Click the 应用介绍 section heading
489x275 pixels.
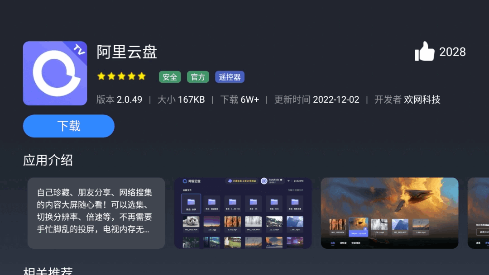pyautogui.click(x=48, y=161)
